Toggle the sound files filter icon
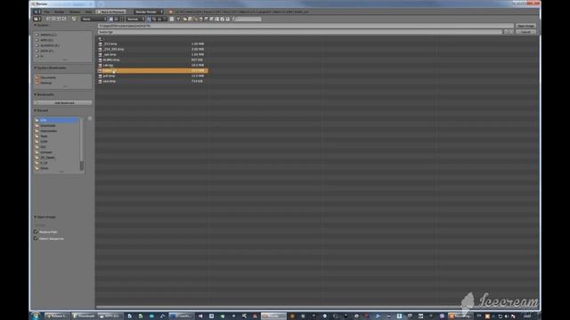 [223, 19]
